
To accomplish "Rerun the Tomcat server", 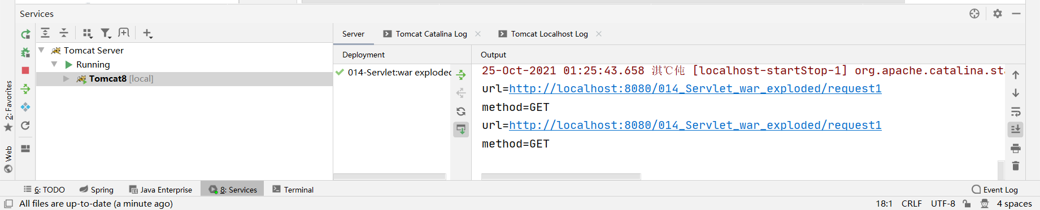I will [x=25, y=34].
